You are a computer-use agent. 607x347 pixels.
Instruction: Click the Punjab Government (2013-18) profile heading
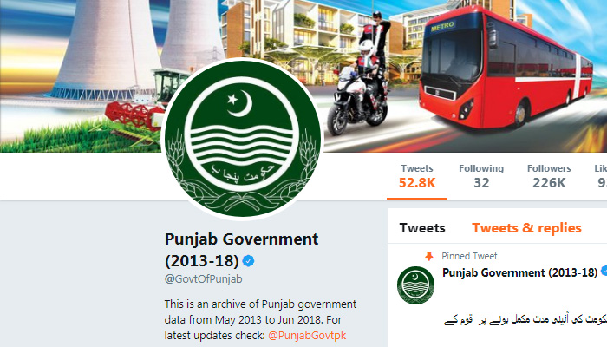[241, 250]
